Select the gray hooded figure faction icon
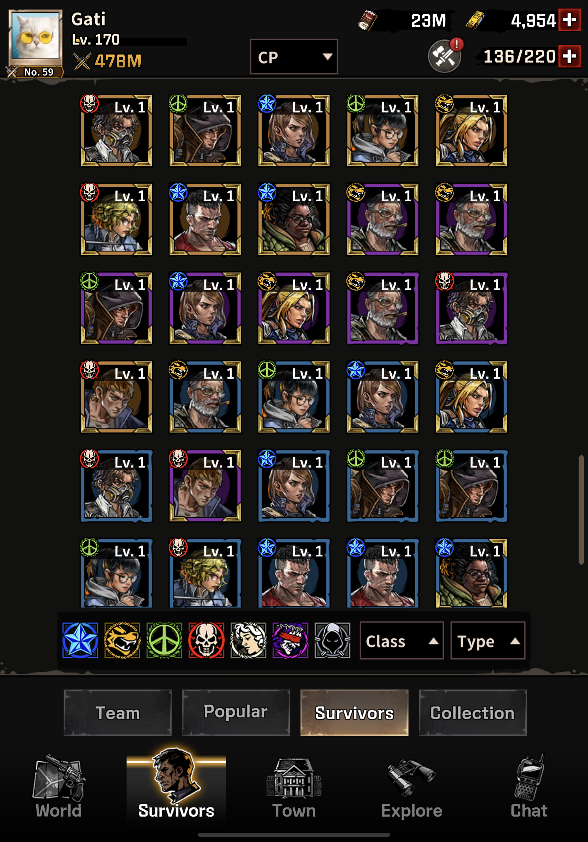The height and width of the screenshot is (842, 588). [x=332, y=640]
